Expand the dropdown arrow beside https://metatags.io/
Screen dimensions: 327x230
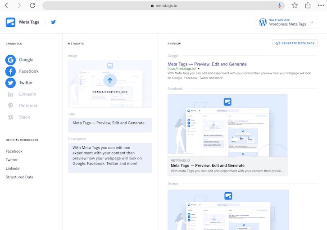pos(199,69)
